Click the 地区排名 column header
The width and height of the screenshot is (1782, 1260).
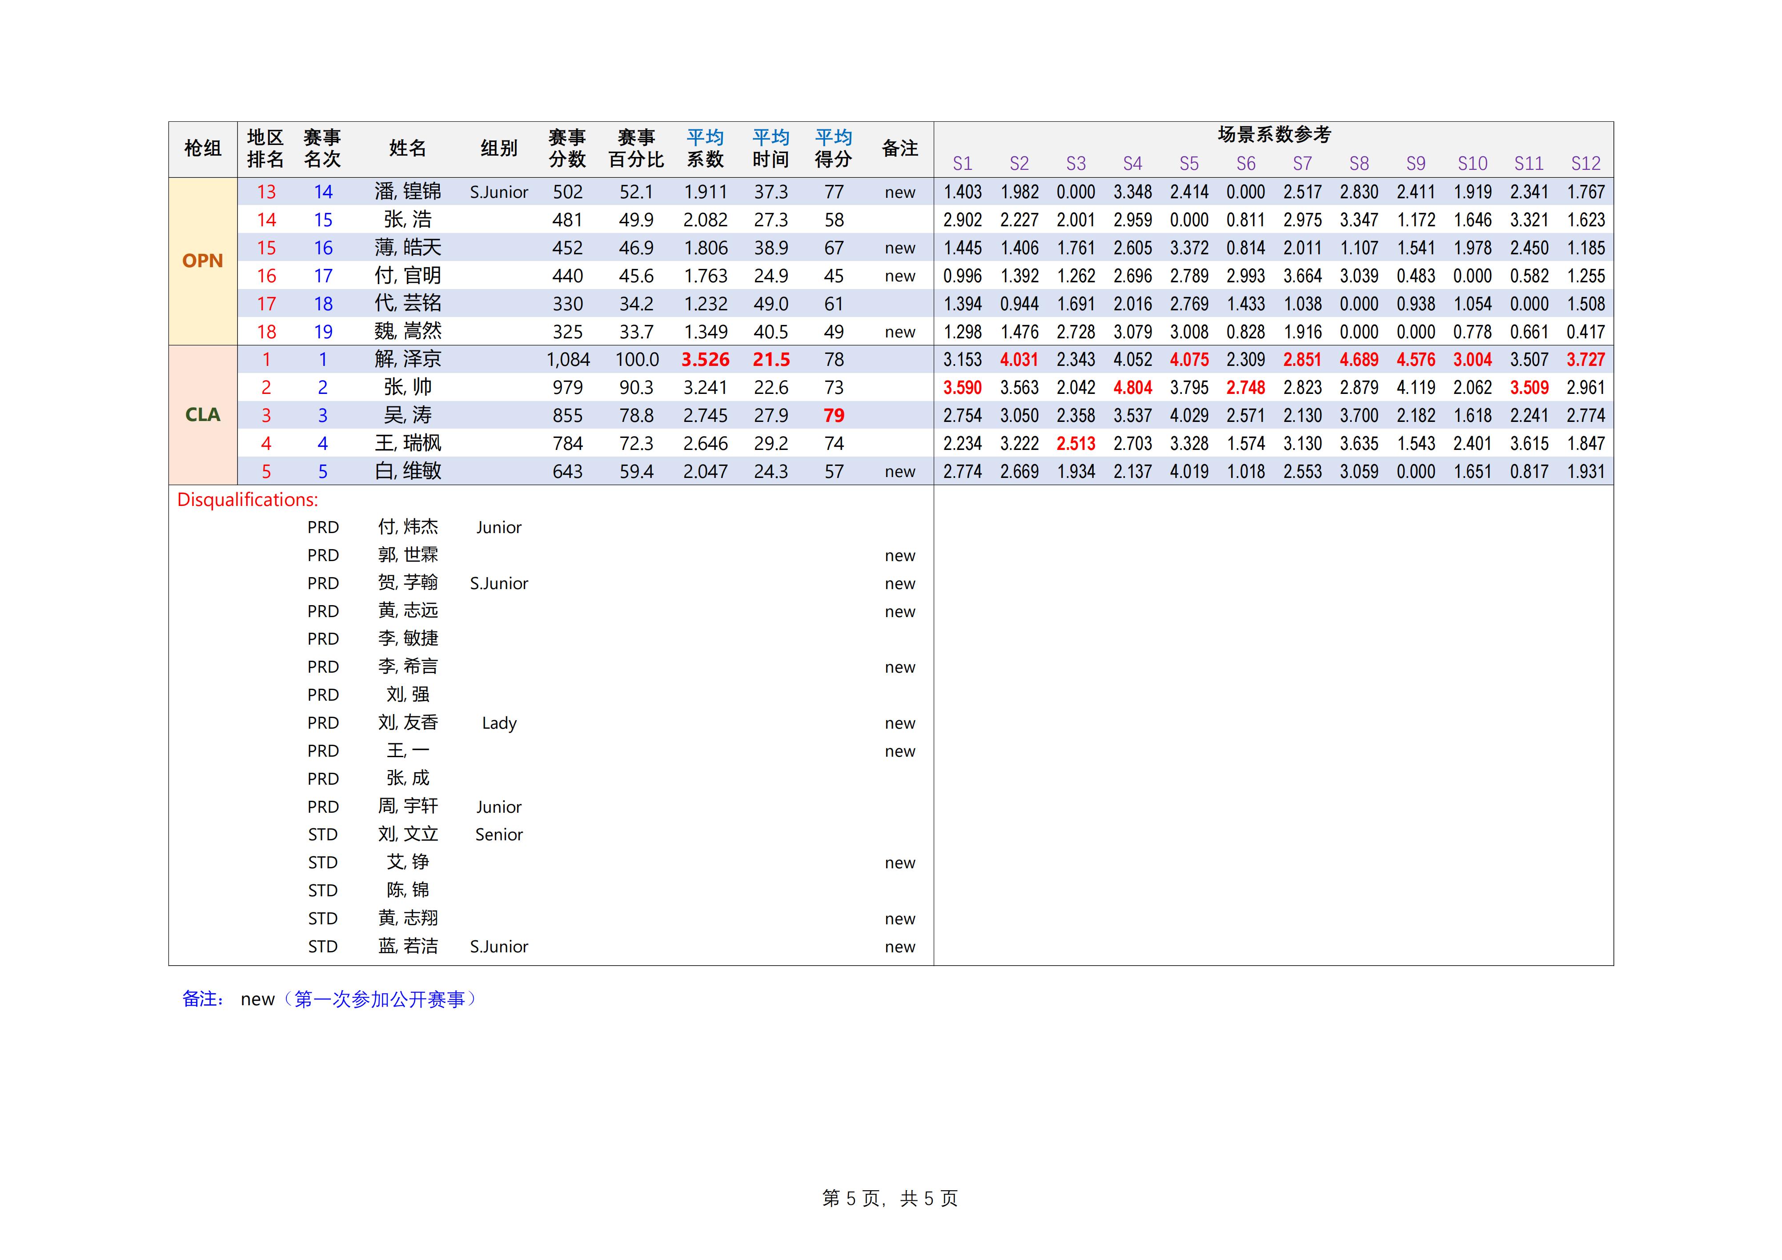pos(265,148)
